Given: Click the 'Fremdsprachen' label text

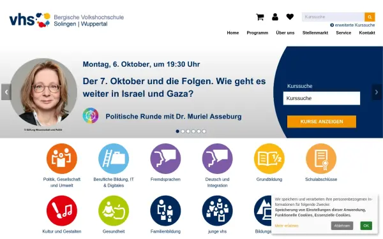Looking at the screenshot, I should pos(165,179).
